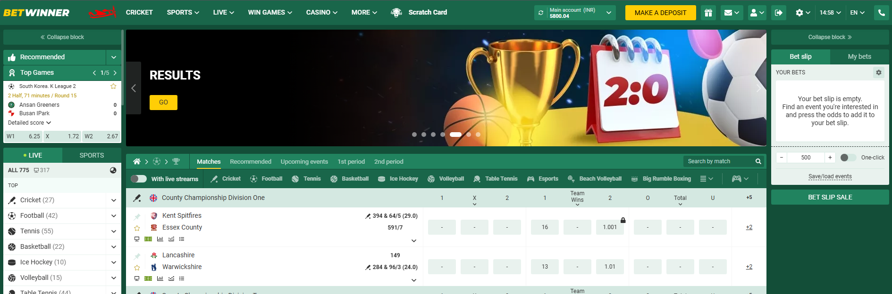Switch to SPORTS tab in sidebar
The width and height of the screenshot is (892, 294).
point(92,155)
